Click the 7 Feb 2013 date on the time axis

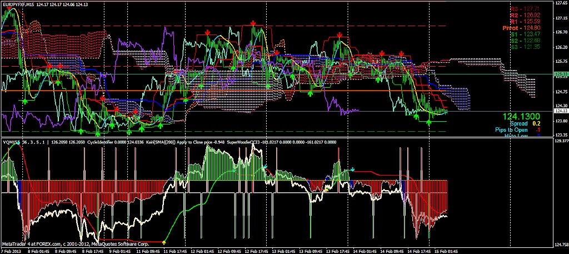click(x=12, y=251)
